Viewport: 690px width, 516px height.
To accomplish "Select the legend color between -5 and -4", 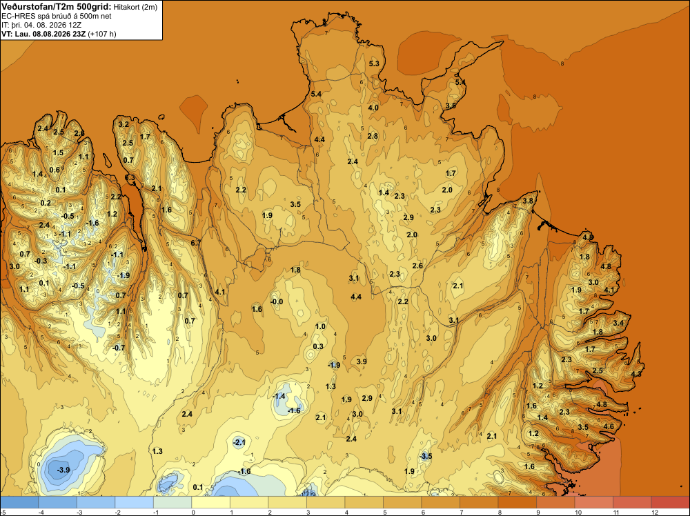I will click(19, 502).
